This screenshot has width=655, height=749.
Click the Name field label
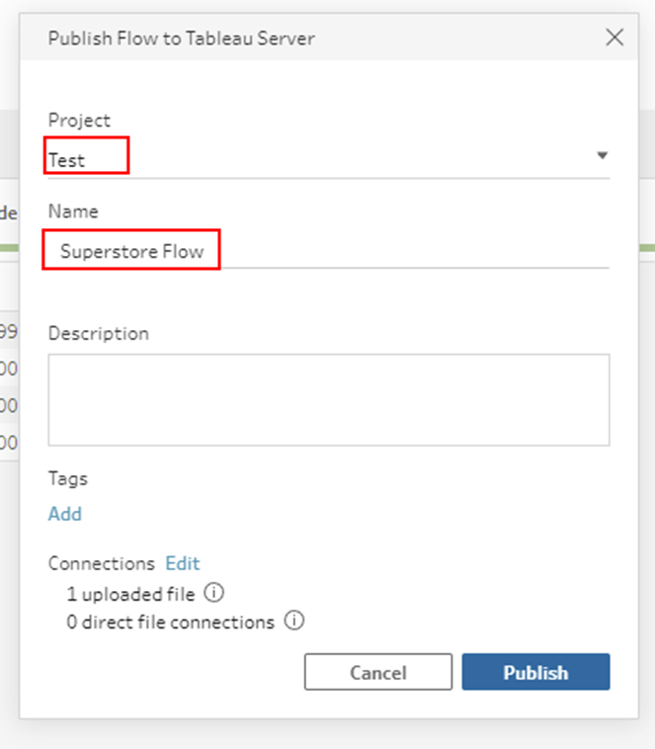[x=73, y=211]
